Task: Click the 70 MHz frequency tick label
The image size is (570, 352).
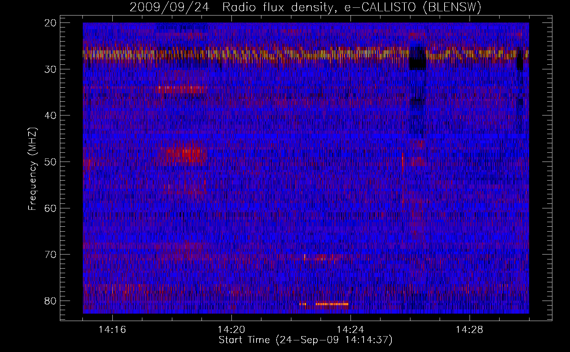Action: 51,254
